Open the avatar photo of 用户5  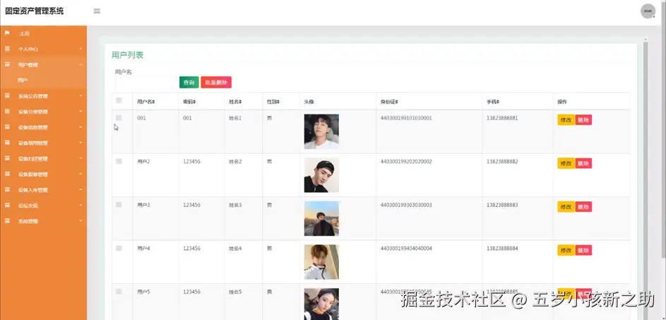[321, 304]
